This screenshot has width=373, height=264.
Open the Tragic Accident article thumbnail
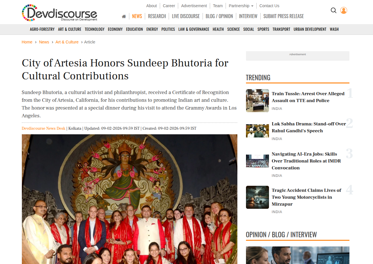[x=257, y=197]
